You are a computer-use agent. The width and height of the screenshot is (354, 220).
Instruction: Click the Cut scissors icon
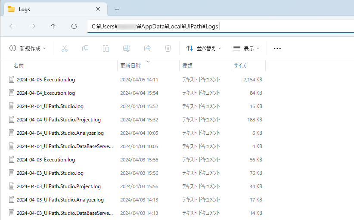(65, 48)
